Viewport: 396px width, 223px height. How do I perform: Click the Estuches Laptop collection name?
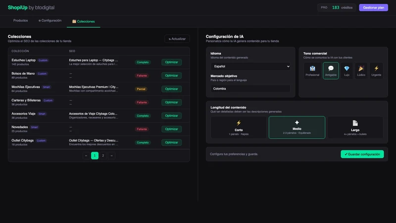tap(23, 60)
